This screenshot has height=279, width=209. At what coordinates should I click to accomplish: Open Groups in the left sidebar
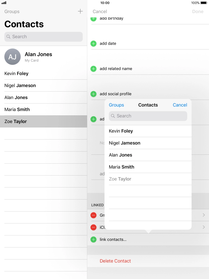(12, 12)
